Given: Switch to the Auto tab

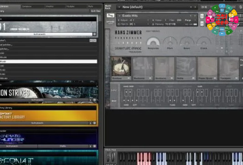Looking at the screenshot, I should click(94, 6).
